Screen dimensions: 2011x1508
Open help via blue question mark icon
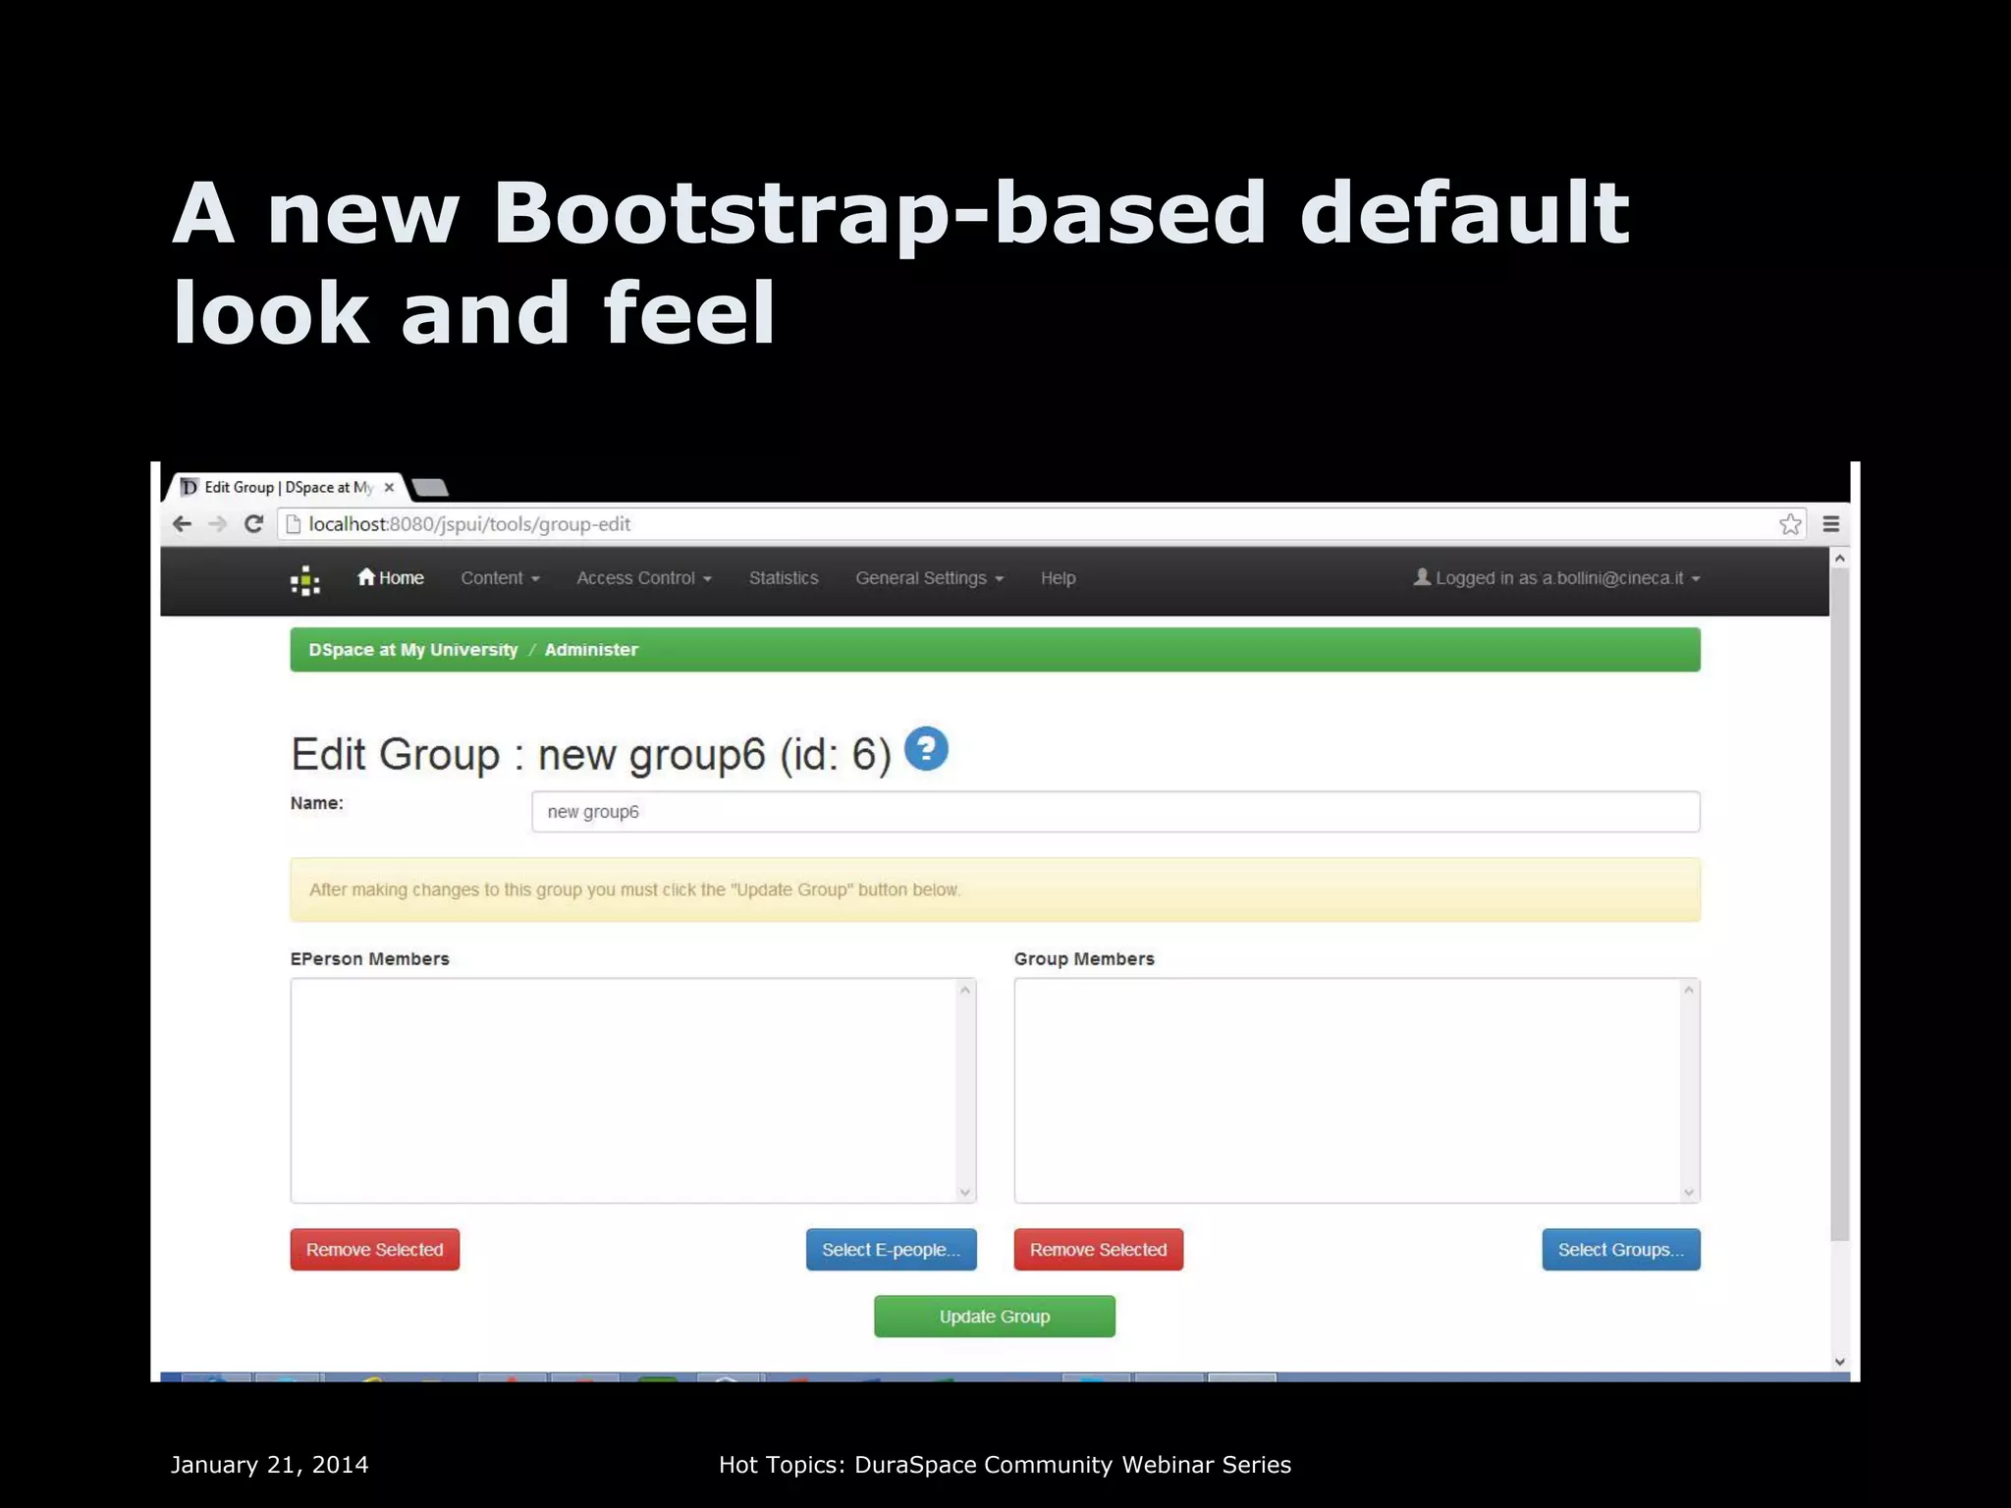[x=926, y=749]
